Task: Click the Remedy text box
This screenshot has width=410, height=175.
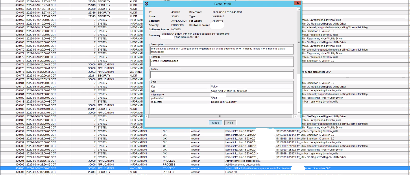Action: 221,63
